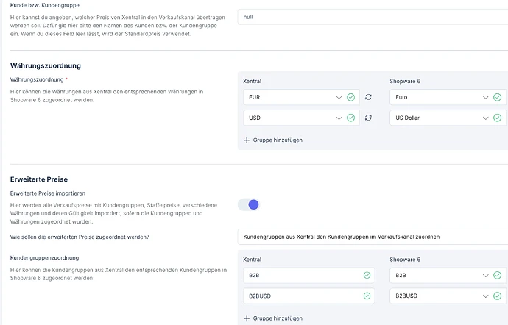
Task: Click green checkmark in Xentral B2BUSD field
Action: [367, 296]
